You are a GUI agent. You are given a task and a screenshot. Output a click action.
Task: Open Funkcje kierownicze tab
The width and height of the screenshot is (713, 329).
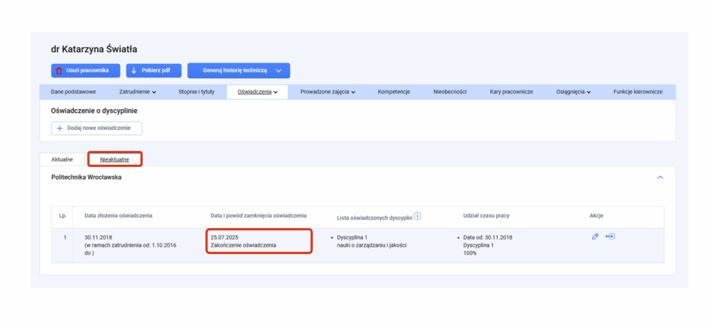pyautogui.click(x=638, y=92)
